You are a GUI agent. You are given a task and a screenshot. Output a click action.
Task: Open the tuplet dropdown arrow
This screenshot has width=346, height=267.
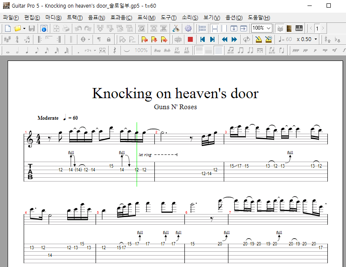click(x=95, y=50)
